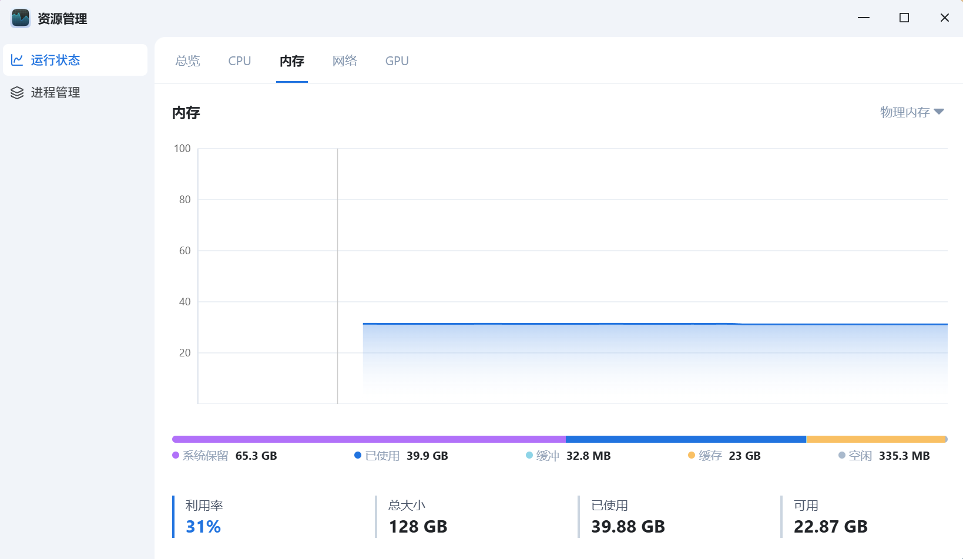
Task: Click the orange 缓存 legend dot
Action: point(692,456)
